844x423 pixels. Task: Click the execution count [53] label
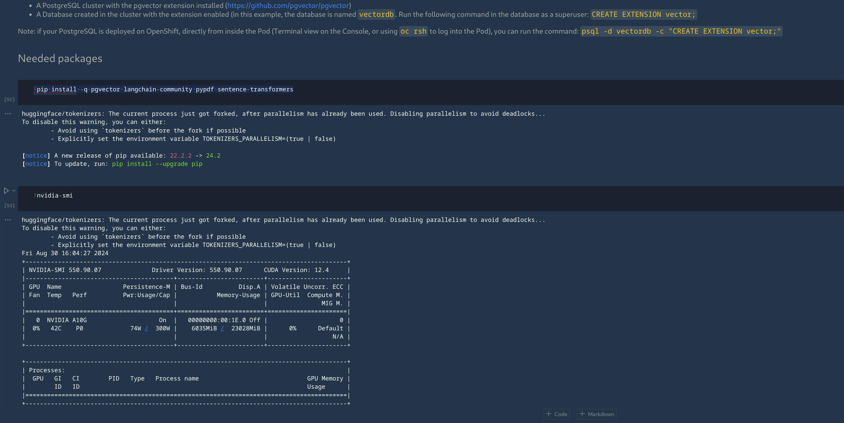10,206
